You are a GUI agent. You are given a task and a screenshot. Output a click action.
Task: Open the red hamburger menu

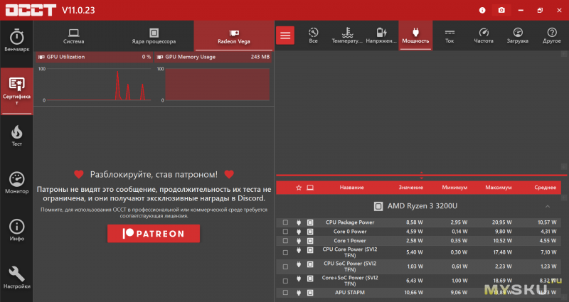[x=285, y=35]
